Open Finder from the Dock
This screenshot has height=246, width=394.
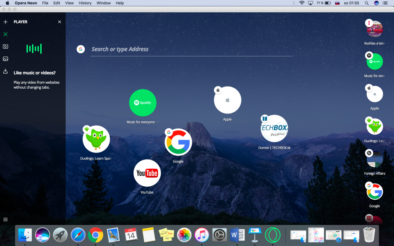tap(25, 235)
